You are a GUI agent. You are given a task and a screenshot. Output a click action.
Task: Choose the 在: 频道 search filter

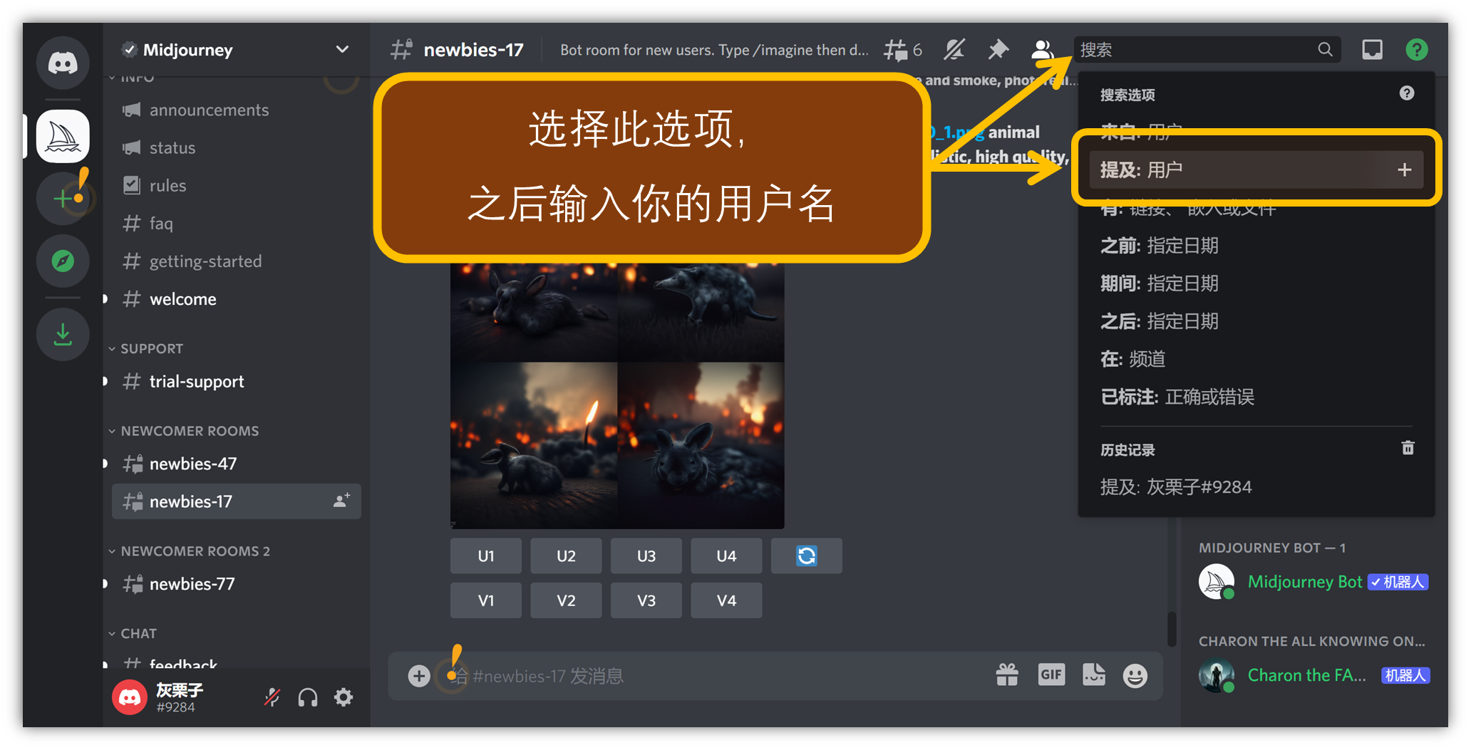click(x=1133, y=360)
